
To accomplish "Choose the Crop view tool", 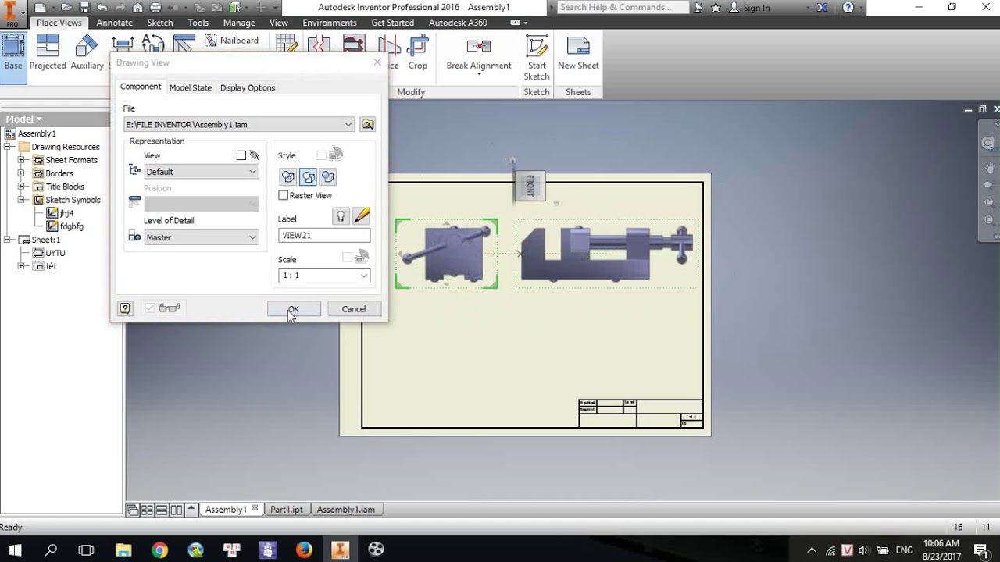I will (418, 52).
